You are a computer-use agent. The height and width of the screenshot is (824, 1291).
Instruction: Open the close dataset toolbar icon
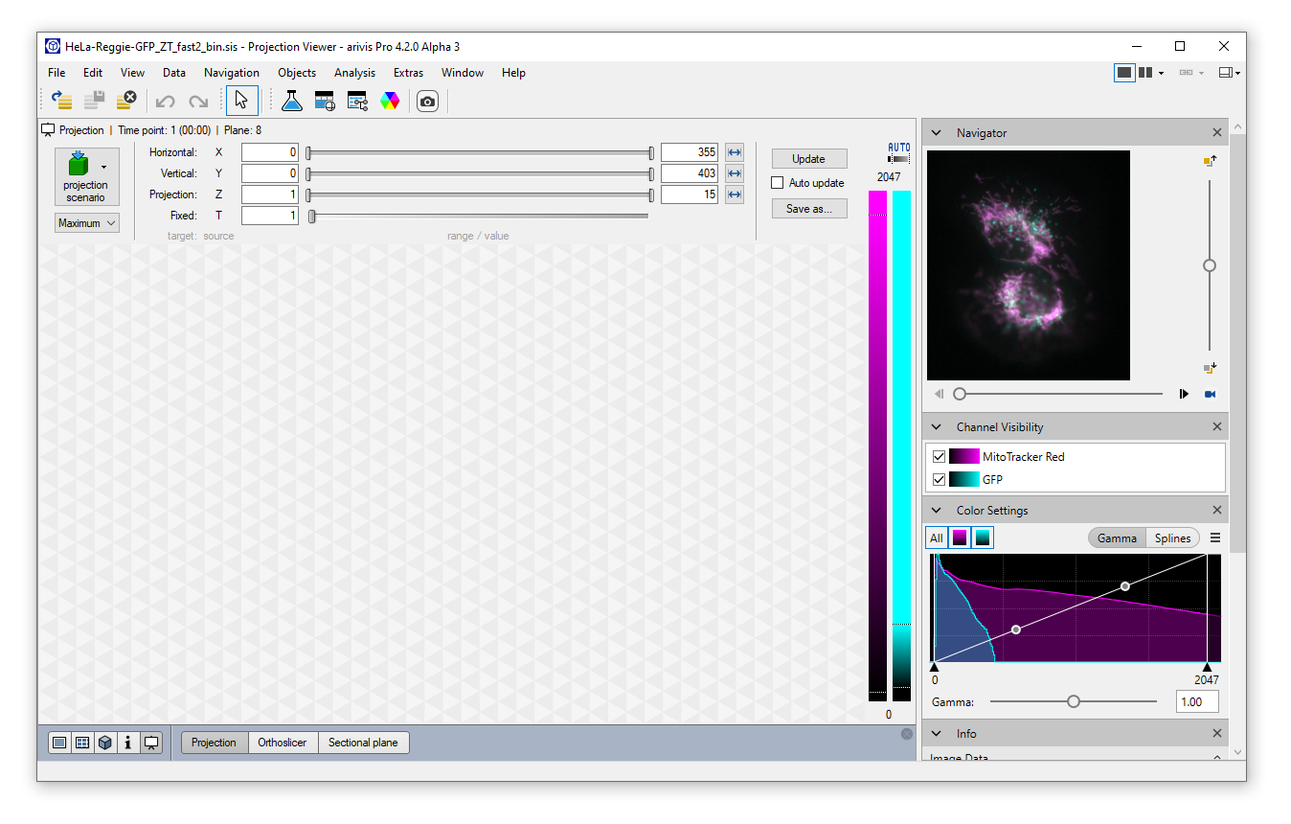coord(125,99)
